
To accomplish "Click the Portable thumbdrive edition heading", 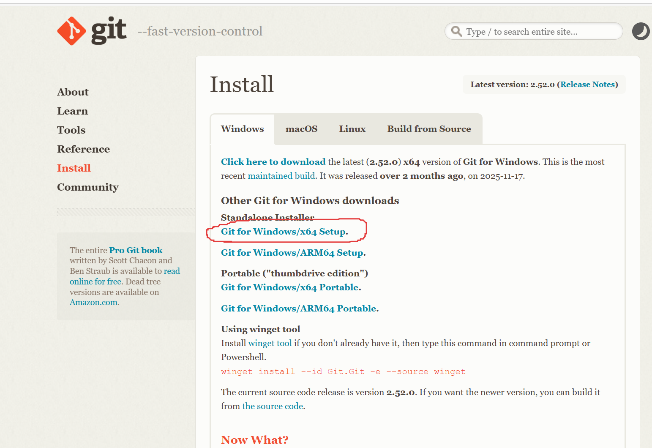I will (x=295, y=273).
